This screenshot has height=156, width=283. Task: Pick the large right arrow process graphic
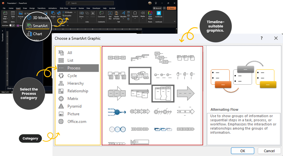[185, 93]
